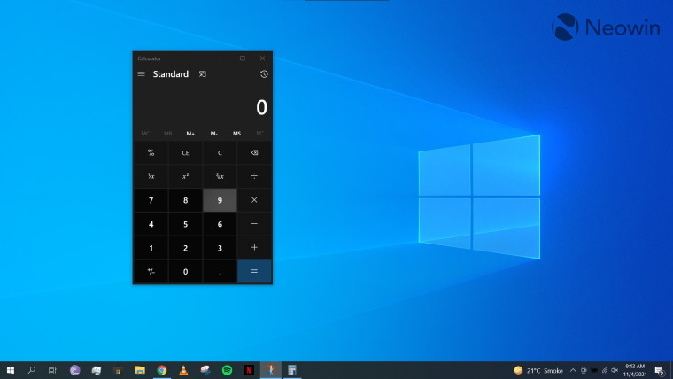
Task: Click the decimal point key
Action: 220,271
